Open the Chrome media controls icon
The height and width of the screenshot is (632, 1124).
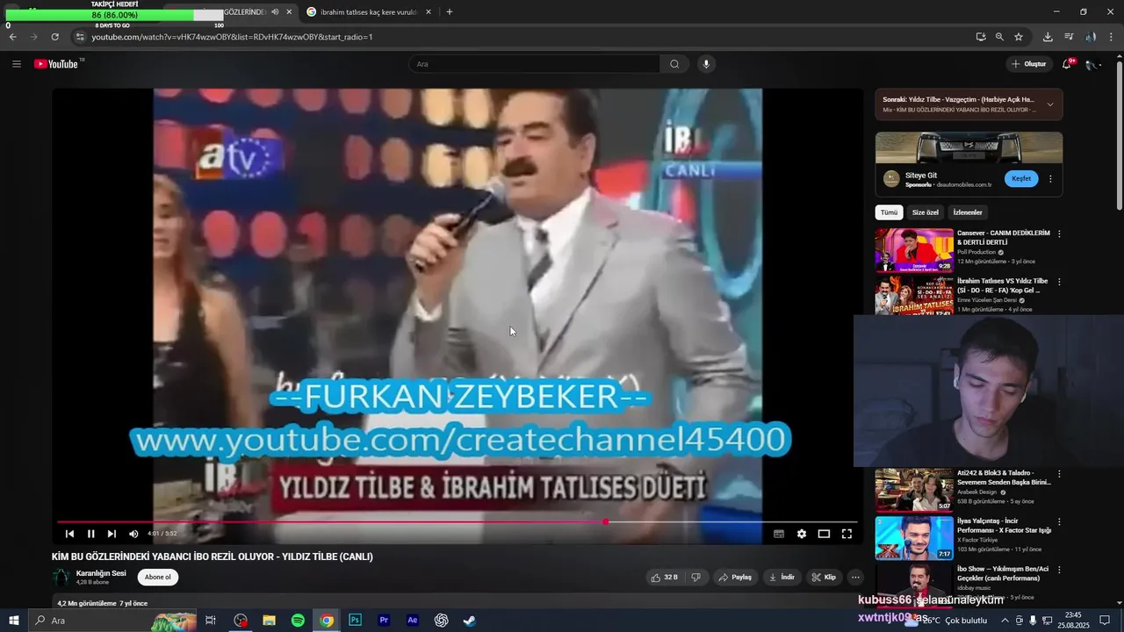pyautogui.click(x=1069, y=37)
